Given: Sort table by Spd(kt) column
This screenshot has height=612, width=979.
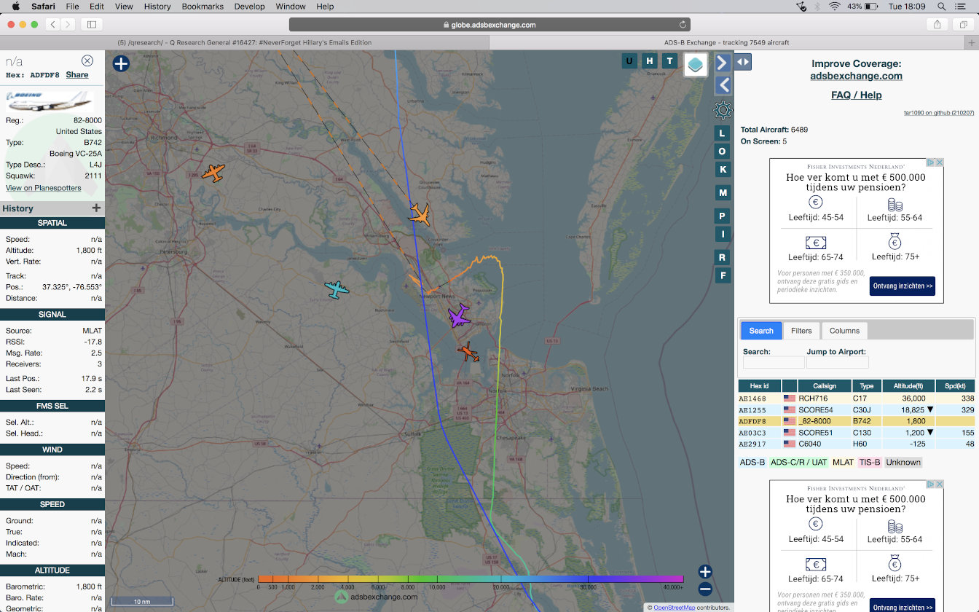Looking at the screenshot, I should pos(955,386).
